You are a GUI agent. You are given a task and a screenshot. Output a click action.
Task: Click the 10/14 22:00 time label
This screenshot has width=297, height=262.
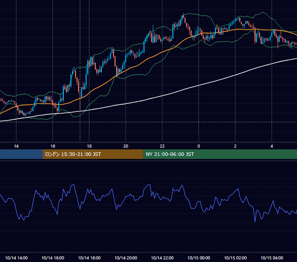pos(162,258)
